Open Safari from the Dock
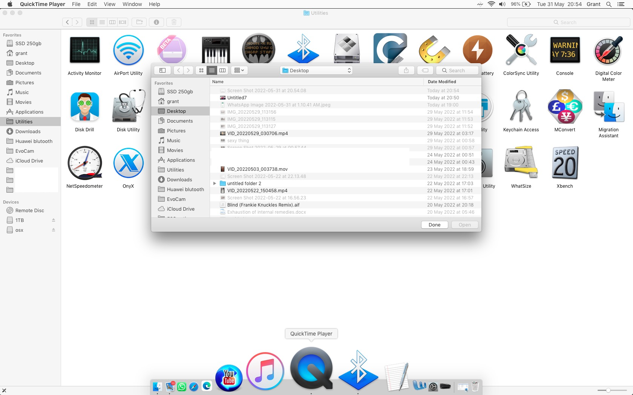 pos(194,386)
